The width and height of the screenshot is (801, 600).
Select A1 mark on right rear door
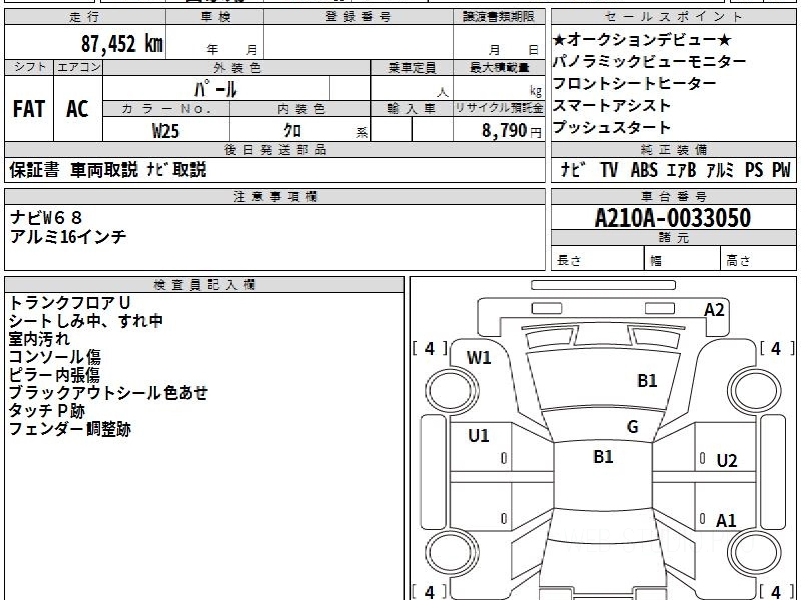coord(726,520)
